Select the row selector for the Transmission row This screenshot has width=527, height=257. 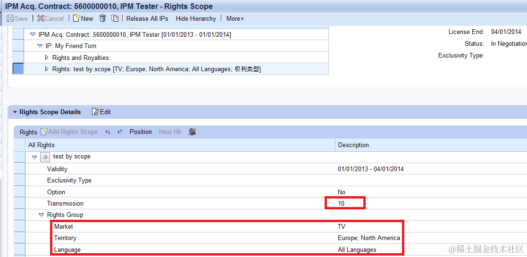point(19,203)
